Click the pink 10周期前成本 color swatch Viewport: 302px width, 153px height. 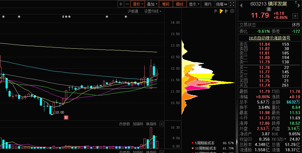click(x=193, y=148)
